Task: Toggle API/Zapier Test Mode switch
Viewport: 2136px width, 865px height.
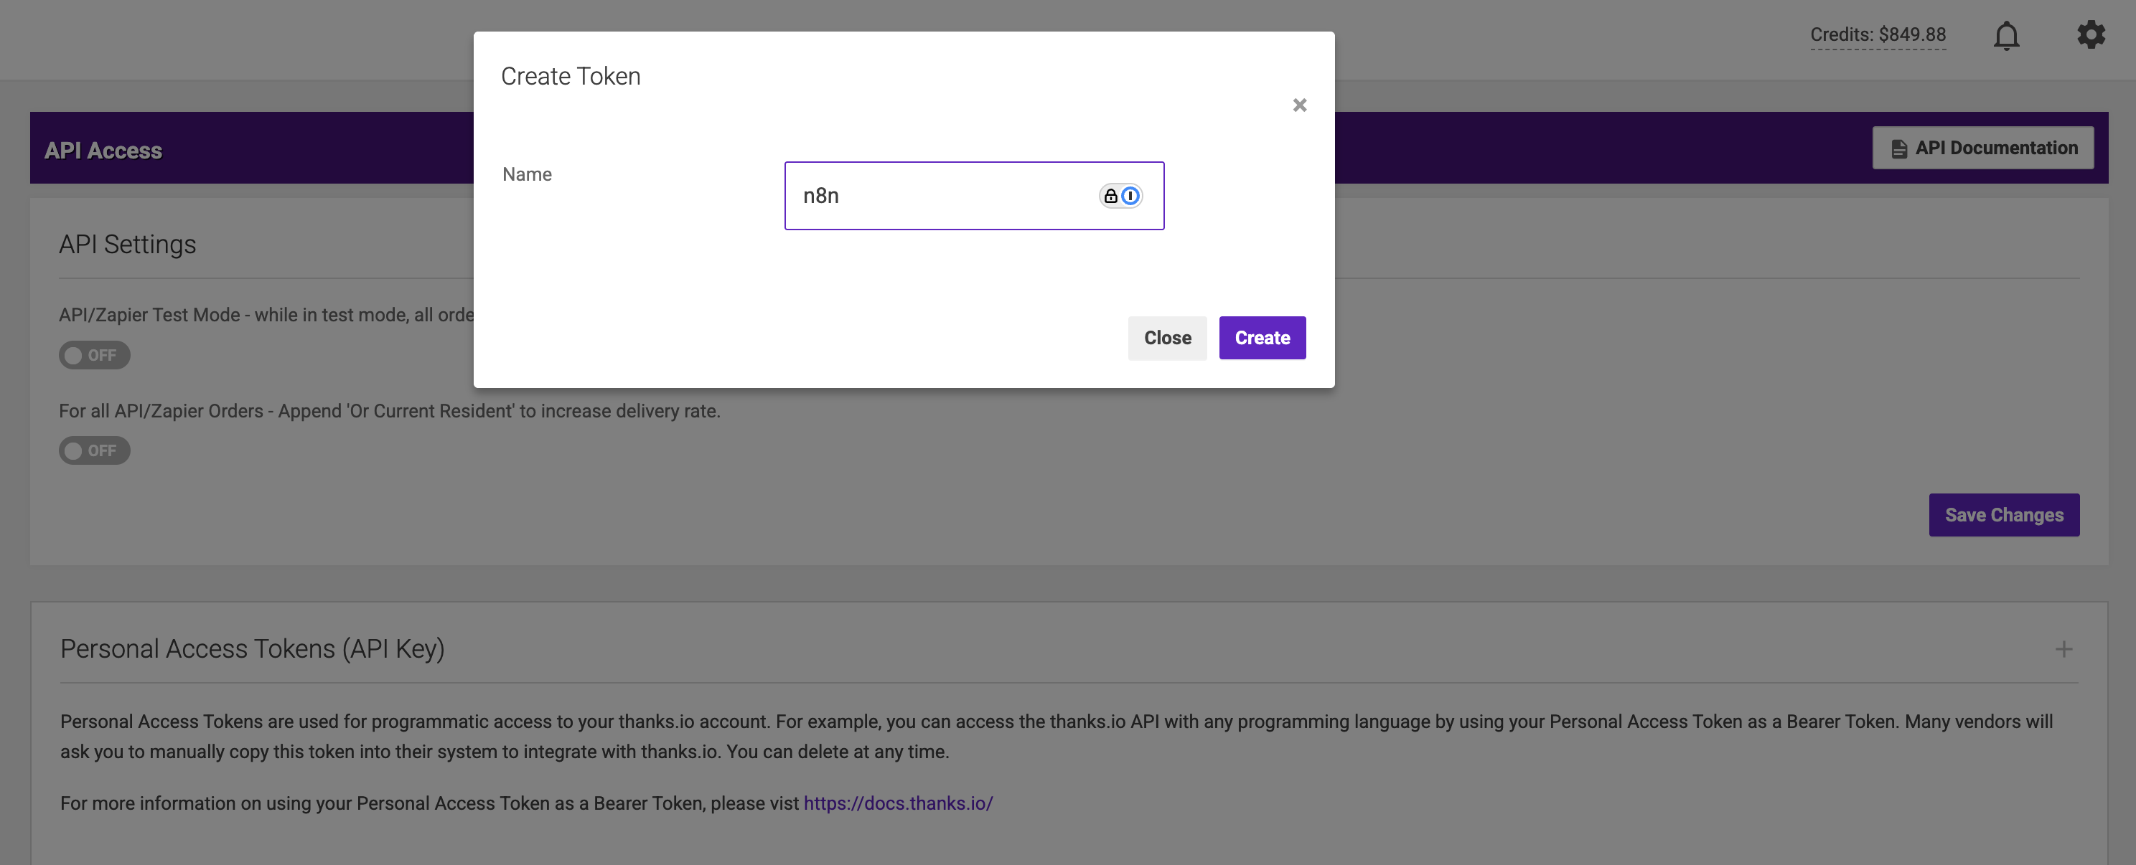Action: coord(95,356)
